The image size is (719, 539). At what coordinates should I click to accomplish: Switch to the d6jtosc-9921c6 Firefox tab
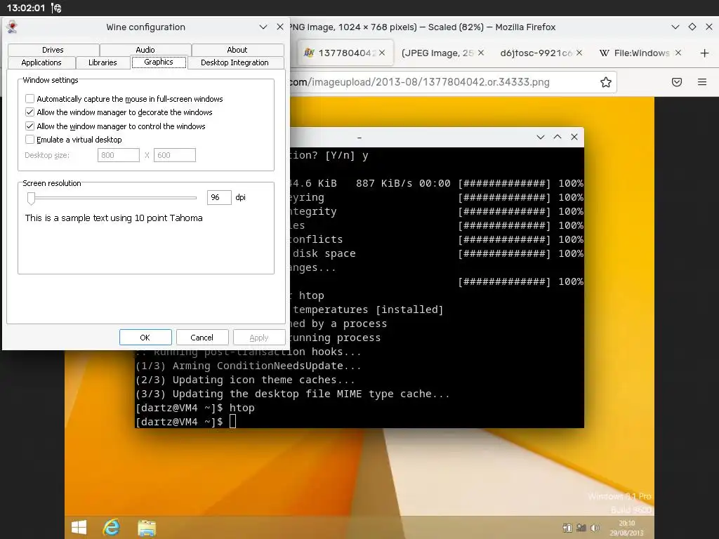pos(536,53)
